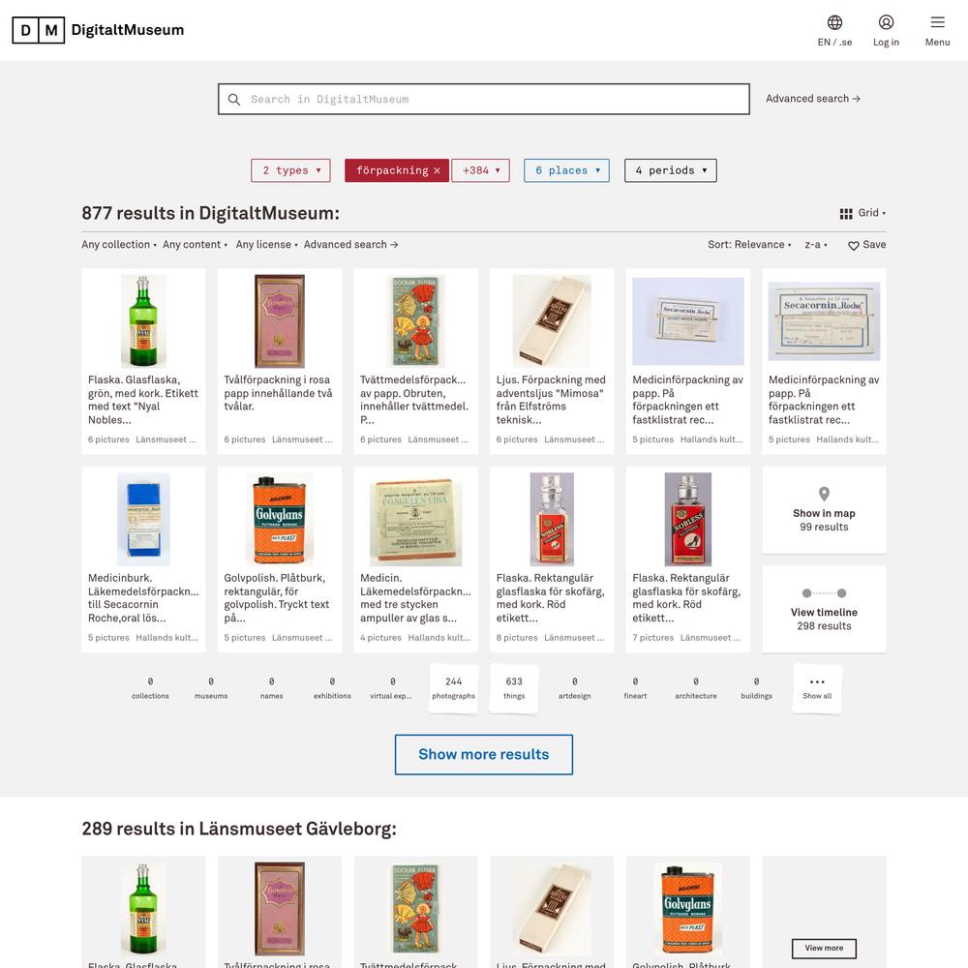The width and height of the screenshot is (968, 968).
Task: Click the DM DigitaltMuseum logo
Action: pyautogui.click(x=98, y=30)
